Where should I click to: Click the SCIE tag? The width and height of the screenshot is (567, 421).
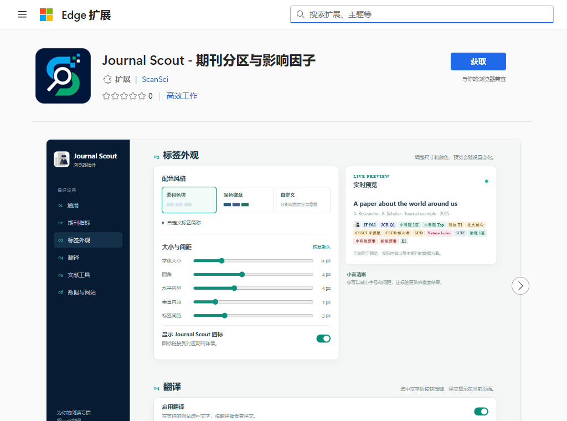point(460,233)
